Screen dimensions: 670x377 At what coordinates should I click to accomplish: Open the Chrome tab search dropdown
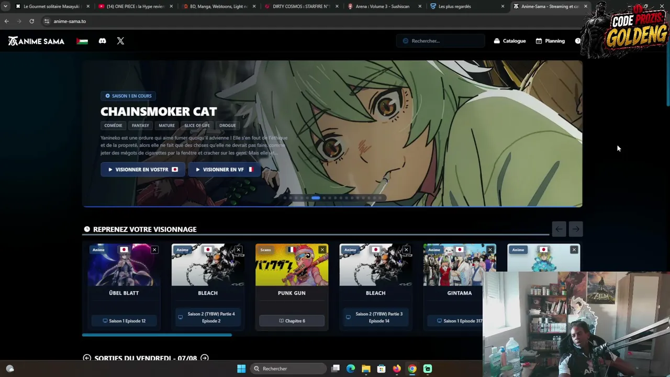pos(5,6)
